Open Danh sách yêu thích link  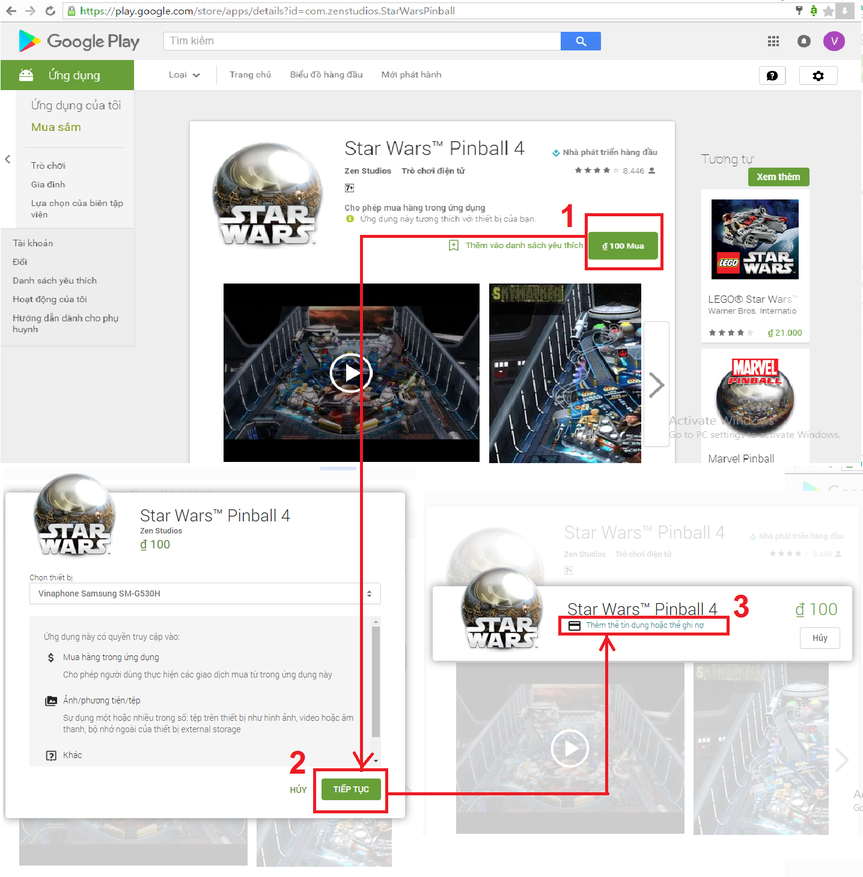(55, 281)
